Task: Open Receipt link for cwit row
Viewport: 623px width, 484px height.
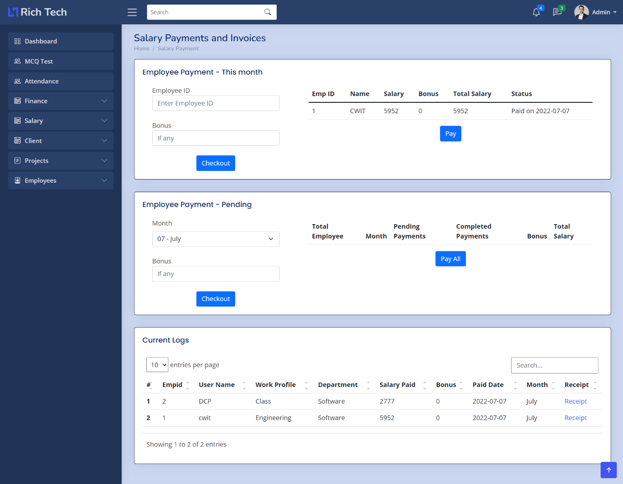Action: [576, 418]
